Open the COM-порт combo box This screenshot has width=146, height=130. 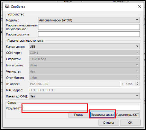84,53
